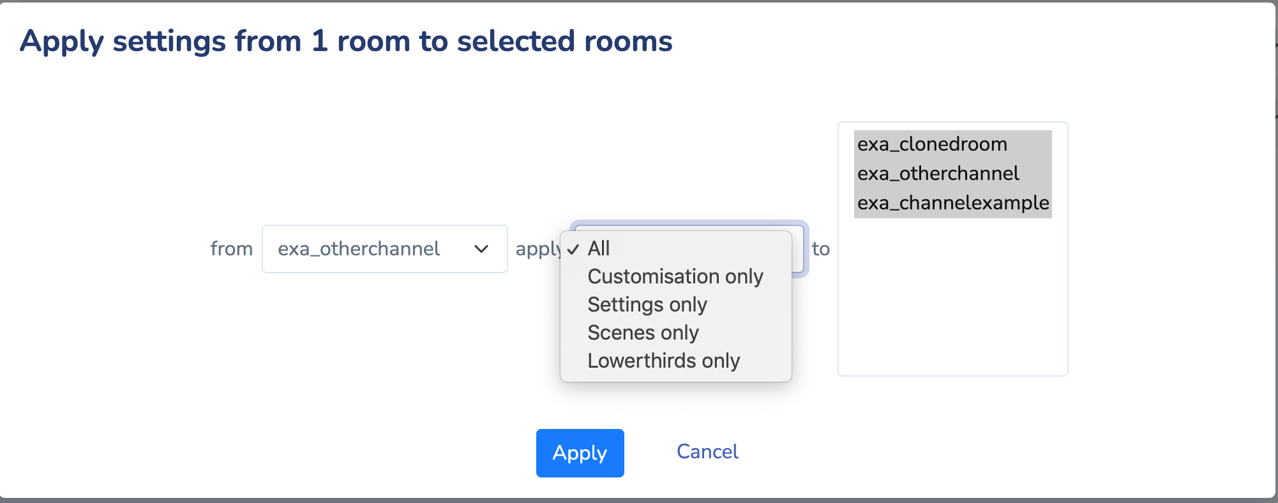1278x503 pixels.
Task: Pick 'Scenes only' in dropdown
Action: click(x=675, y=333)
